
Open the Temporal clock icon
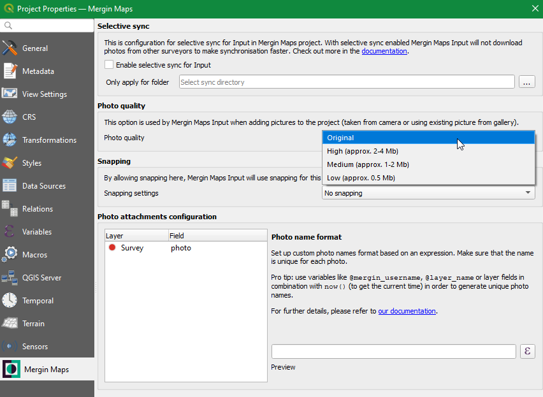[10, 300]
